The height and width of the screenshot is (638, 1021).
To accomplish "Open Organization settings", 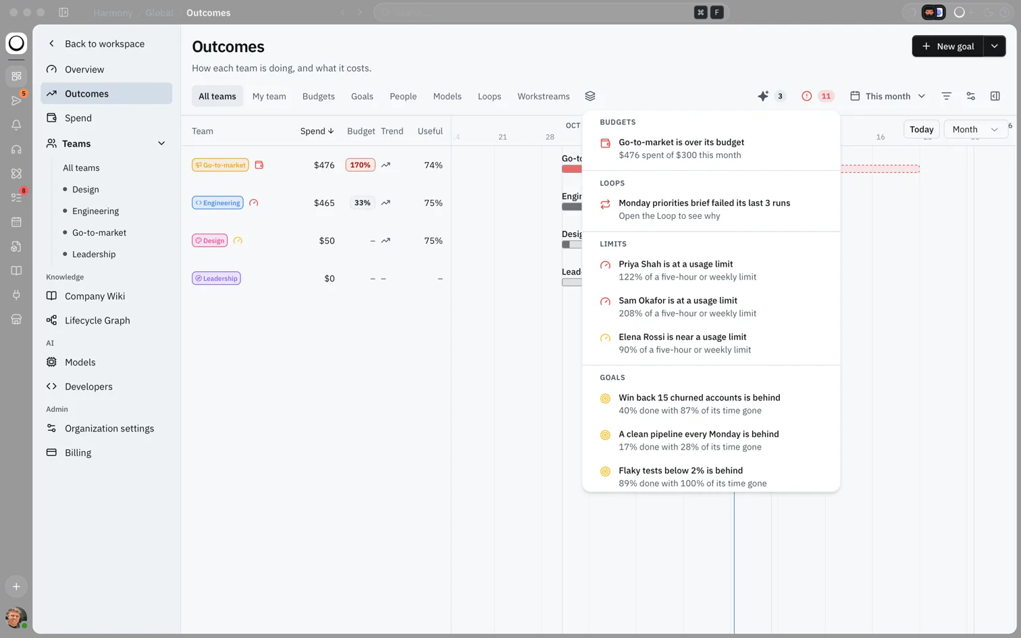I will (x=106, y=428).
